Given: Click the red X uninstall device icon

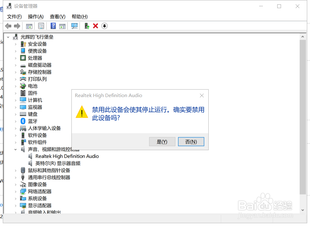Looking at the screenshot, I should click(x=95, y=26).
